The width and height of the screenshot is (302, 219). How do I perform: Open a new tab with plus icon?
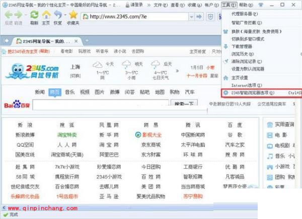87,41
